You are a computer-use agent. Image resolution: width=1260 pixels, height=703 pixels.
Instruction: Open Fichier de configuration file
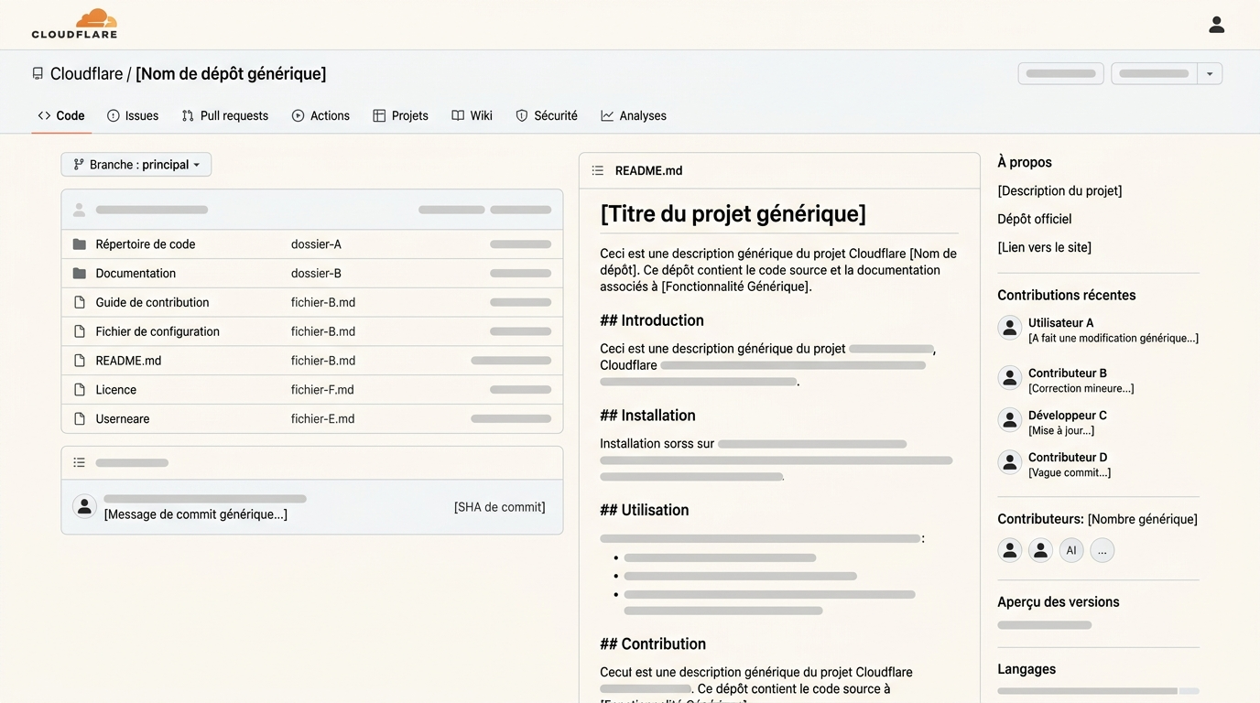click(157, 332)
